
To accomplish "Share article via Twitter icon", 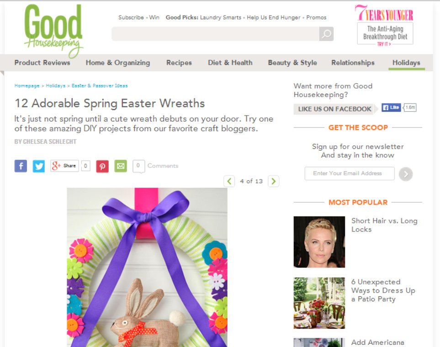I will (39, 166).
